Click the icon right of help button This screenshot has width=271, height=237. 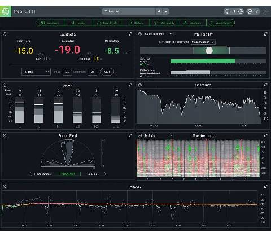tap(266, 11)
